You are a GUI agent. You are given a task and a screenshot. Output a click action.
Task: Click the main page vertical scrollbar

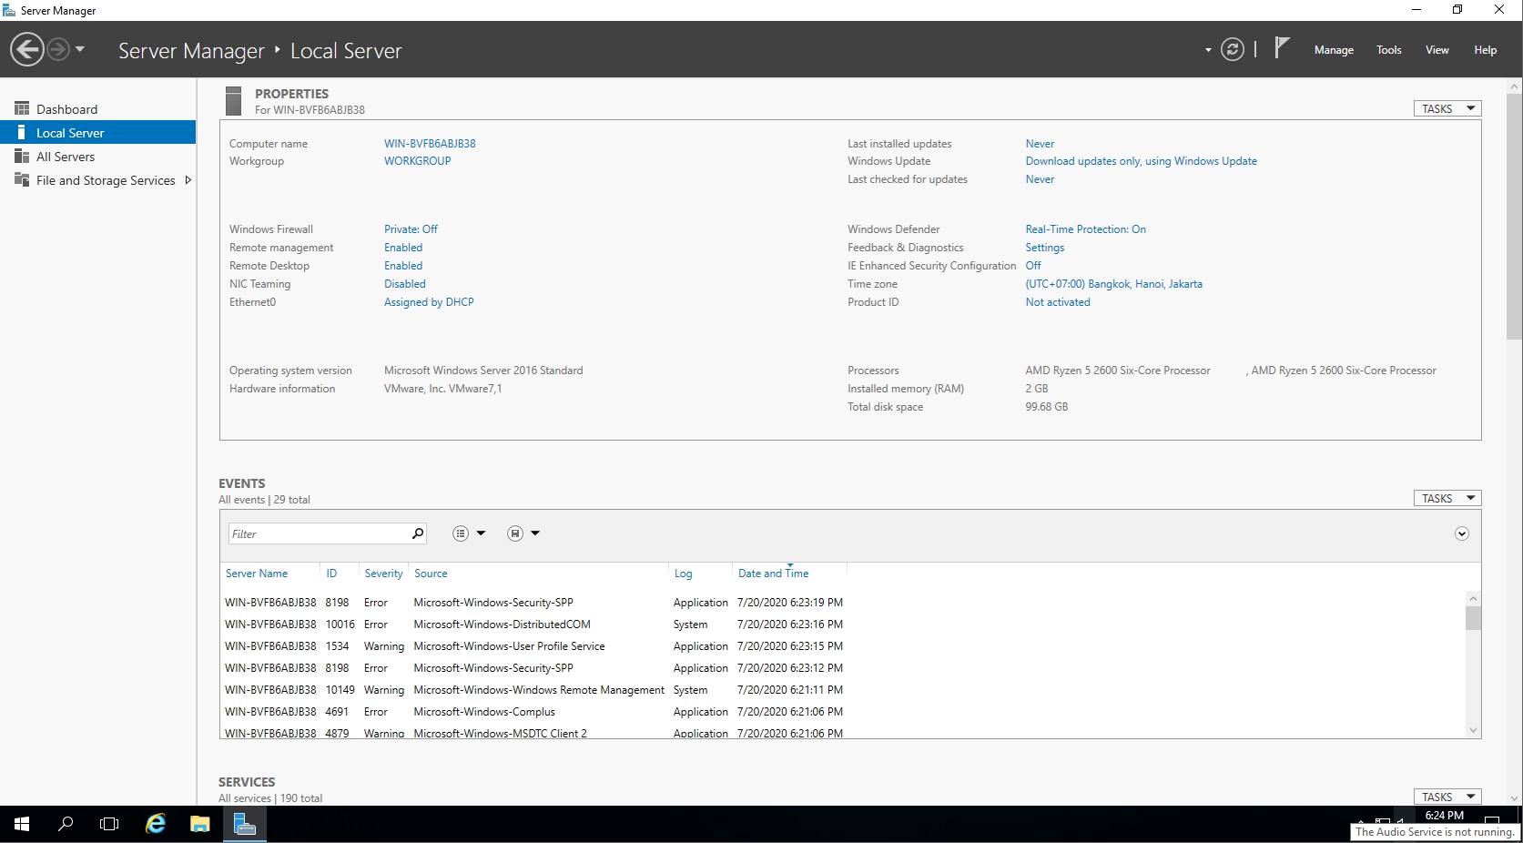point(1515,216)
